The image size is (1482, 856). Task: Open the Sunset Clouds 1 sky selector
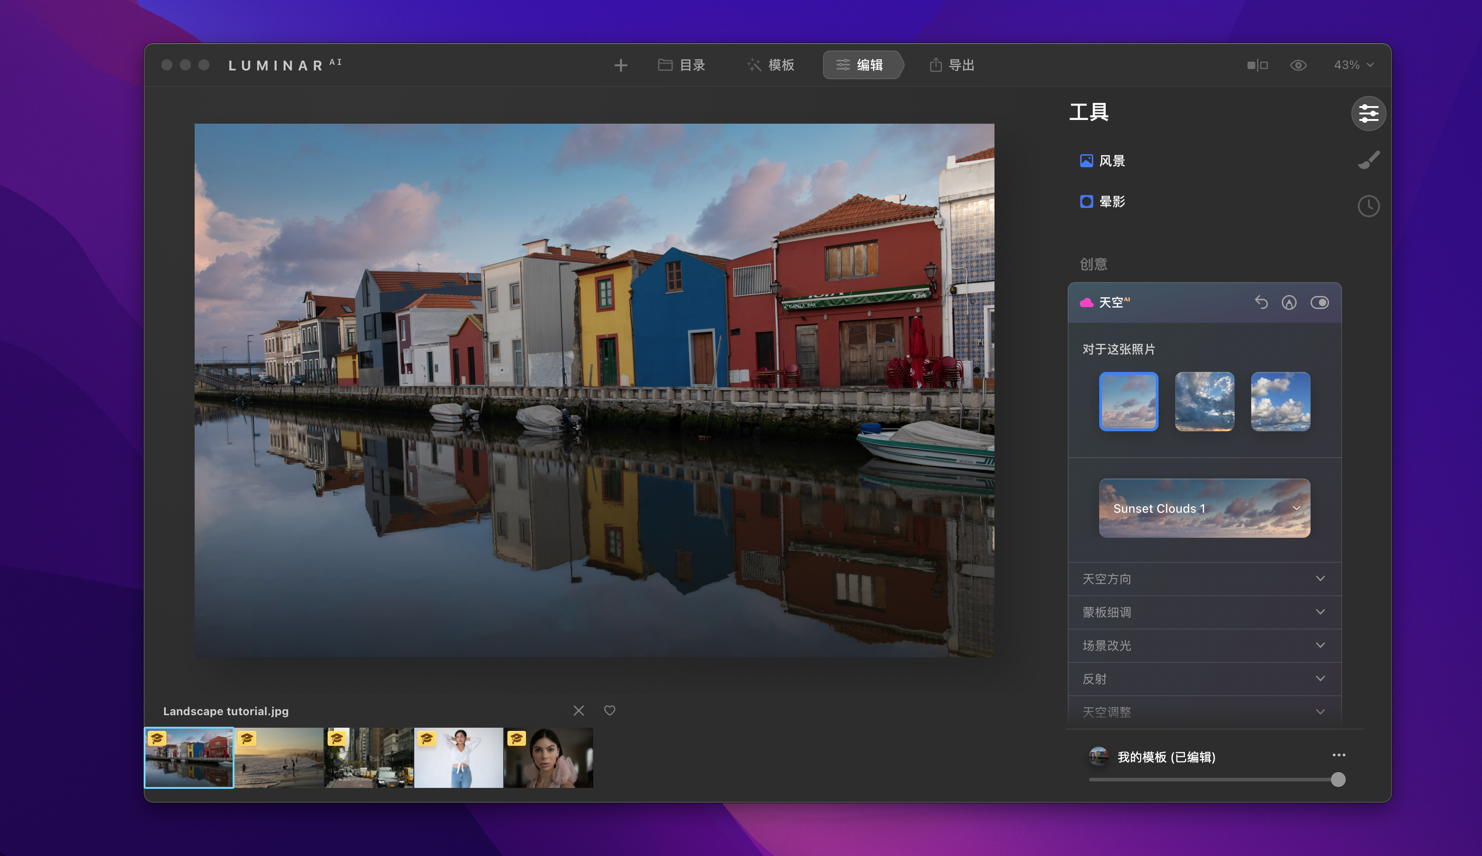1204,508
